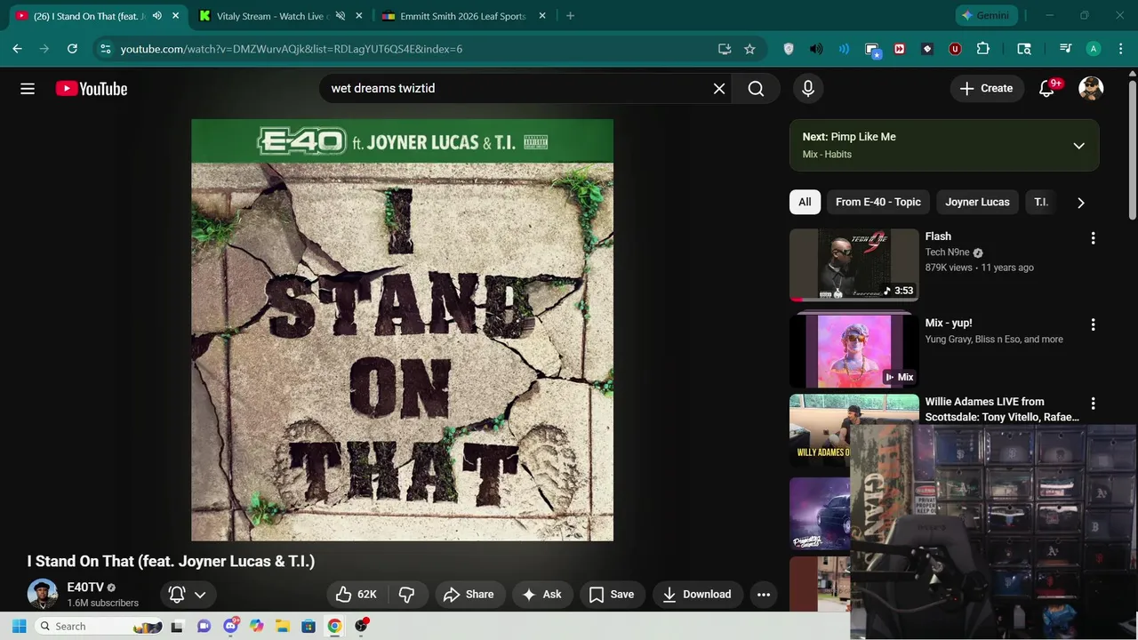Open the media controls music-note icon
This screenshot has width=1138, height=640.
(1065, 49)
